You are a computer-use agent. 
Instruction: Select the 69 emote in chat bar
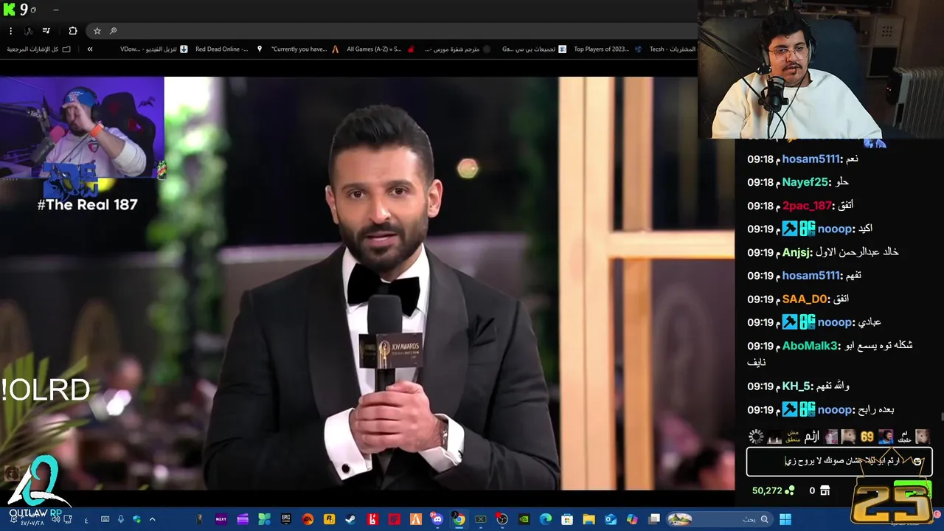pyautogui.click(x=867, y=437)
